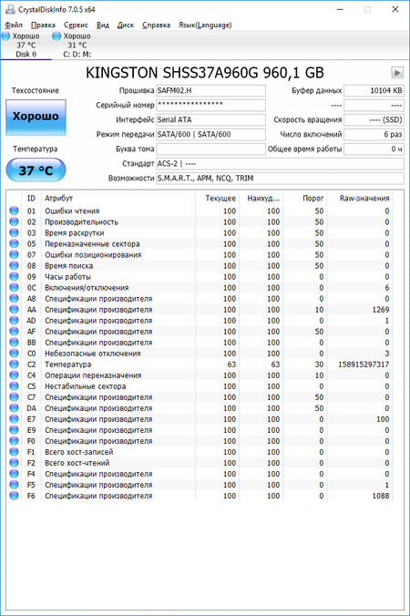Click the ID column header
410x616 pixels.
click(31, 199)
